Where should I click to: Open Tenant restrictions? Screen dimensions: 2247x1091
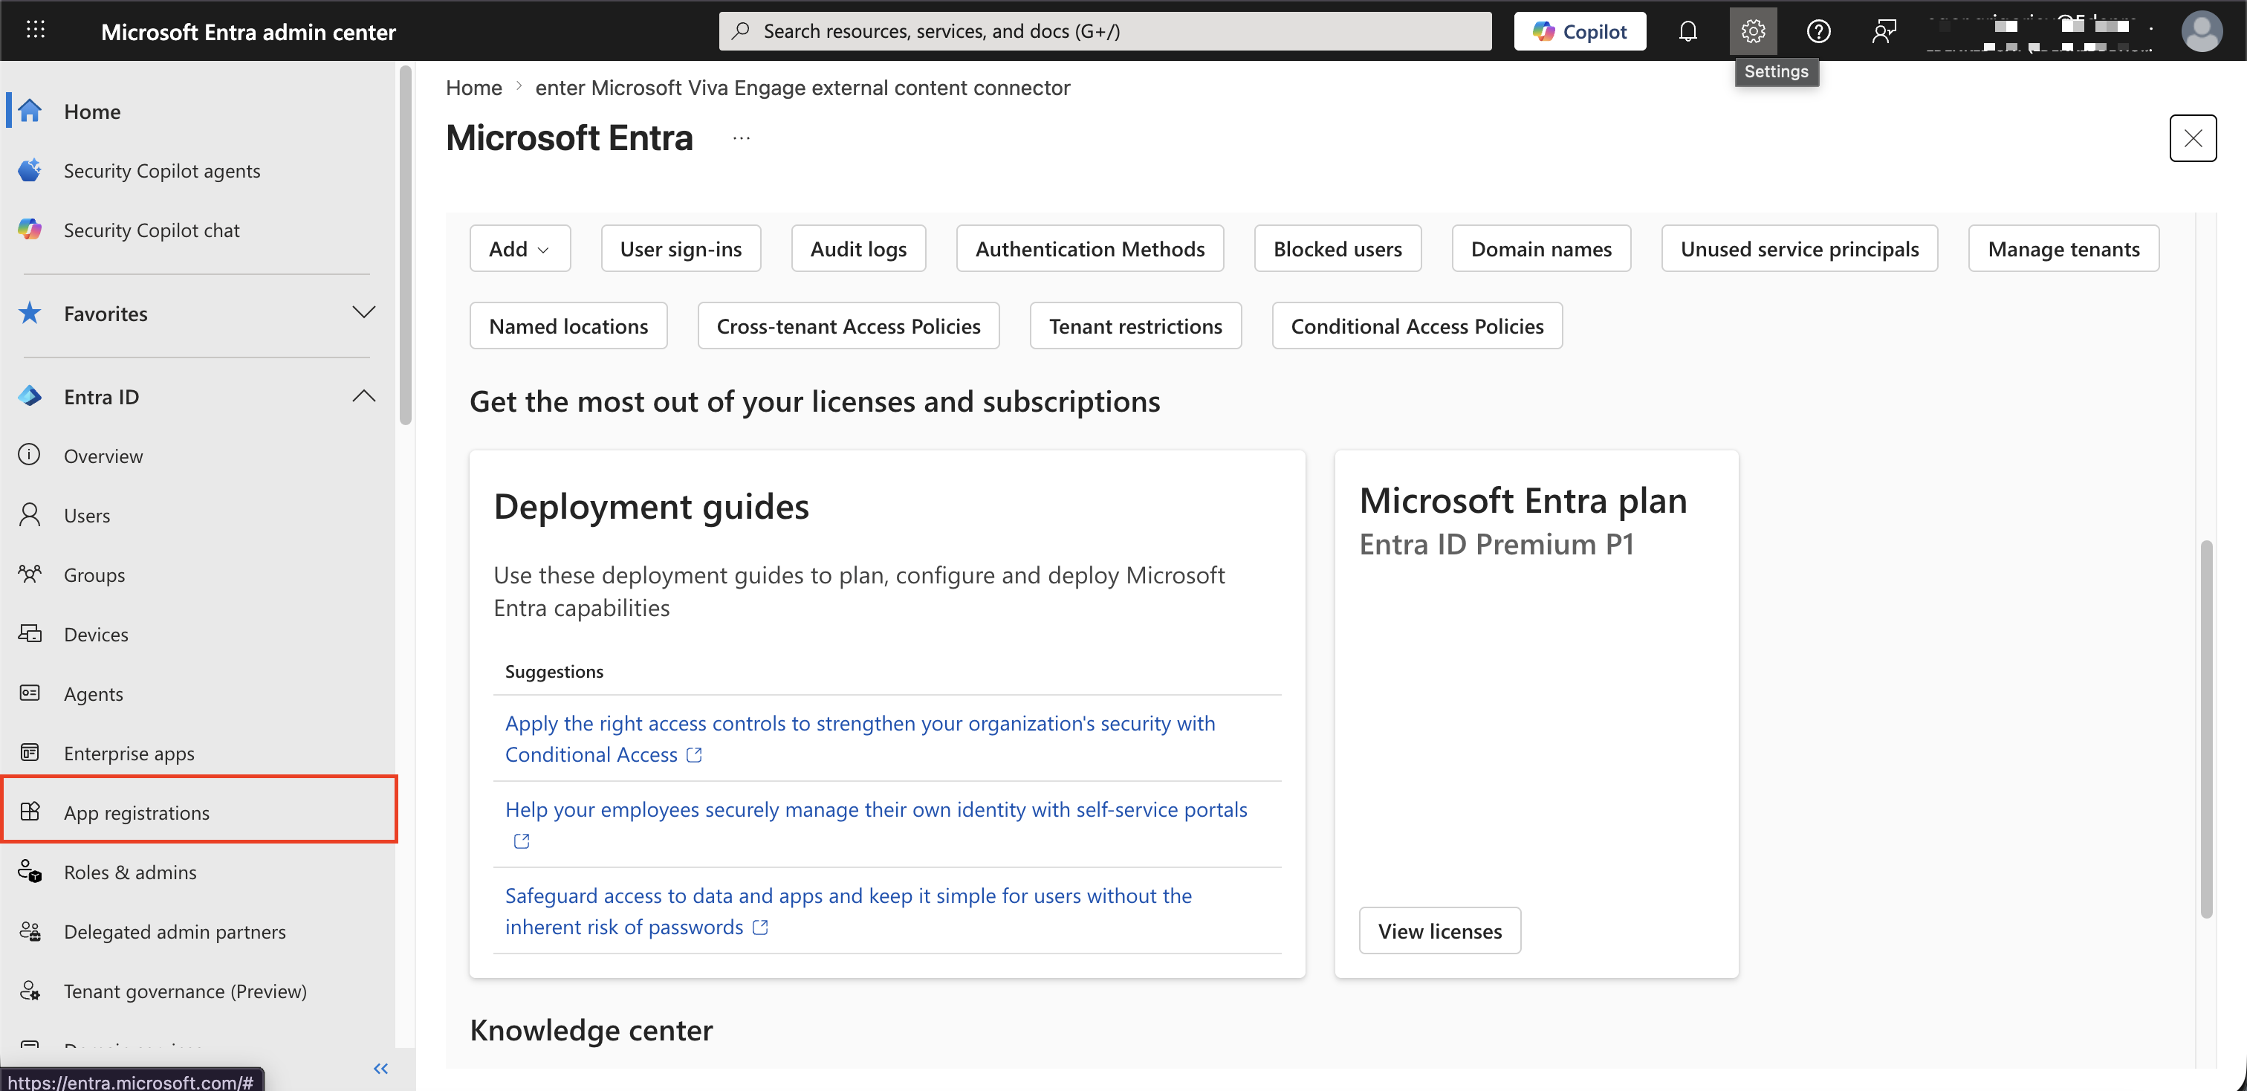[1135, 326]
